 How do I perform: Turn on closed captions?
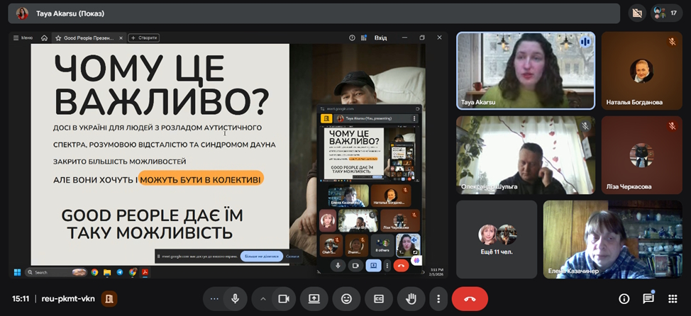coord(379,299)
